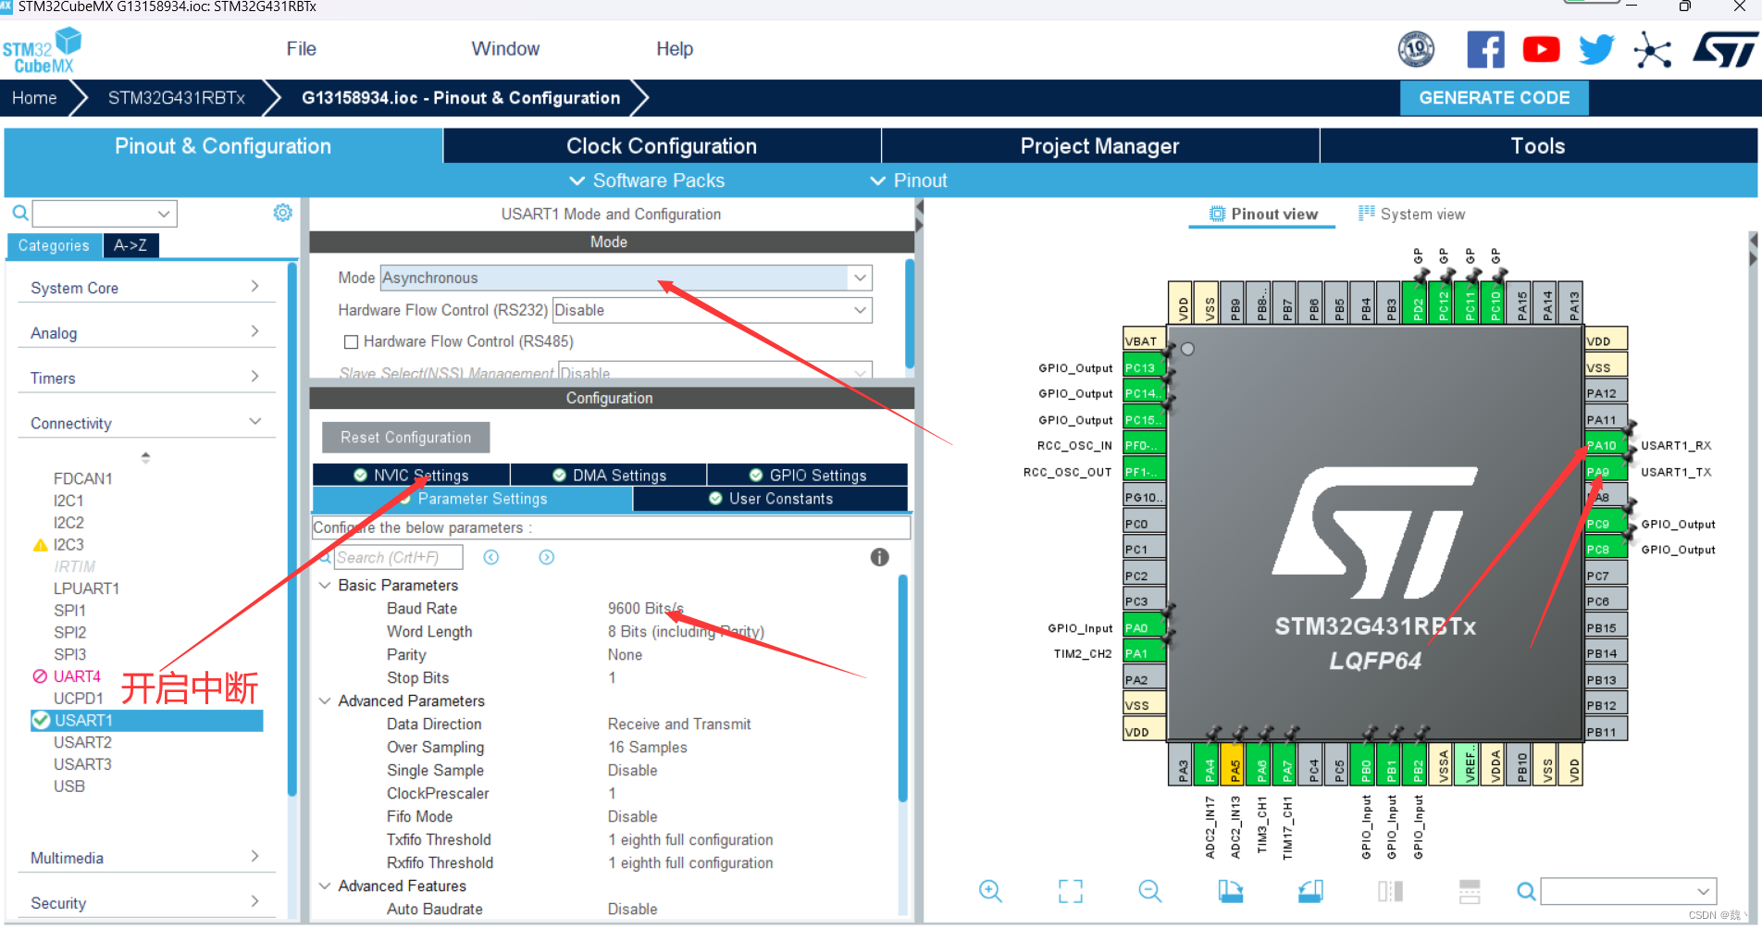Open the Mode Asynchronous dropdown
1762x929 pixels.
tap(626, 278)
